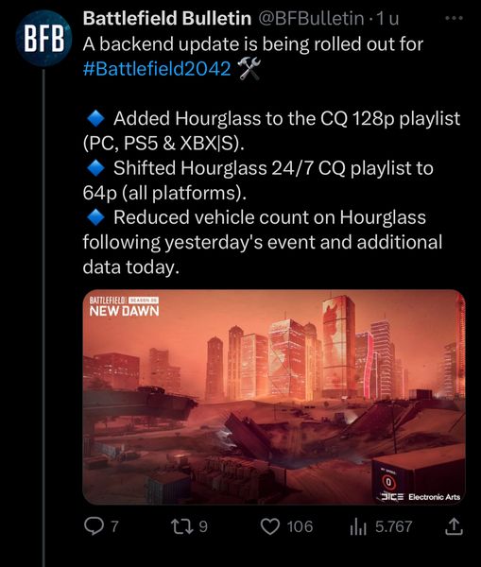Open the @BFBulletin handle

click(x=311, y=18)
